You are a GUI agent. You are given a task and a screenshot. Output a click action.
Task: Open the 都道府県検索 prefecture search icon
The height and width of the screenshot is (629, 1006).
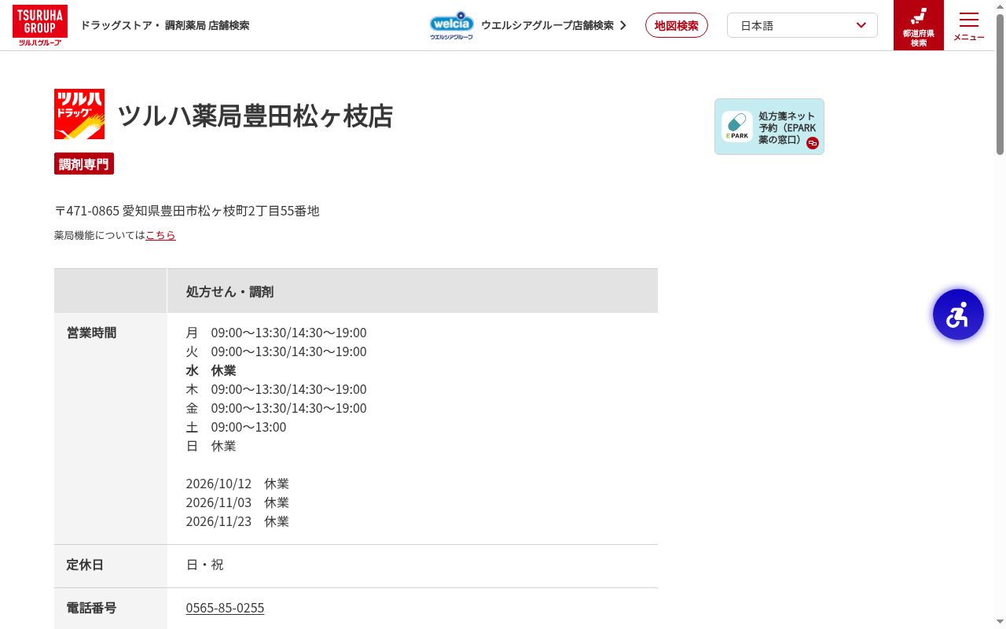919,25
